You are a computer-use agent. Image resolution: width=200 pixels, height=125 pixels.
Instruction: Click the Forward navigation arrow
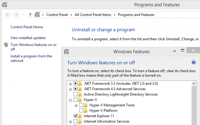[16, 15]
